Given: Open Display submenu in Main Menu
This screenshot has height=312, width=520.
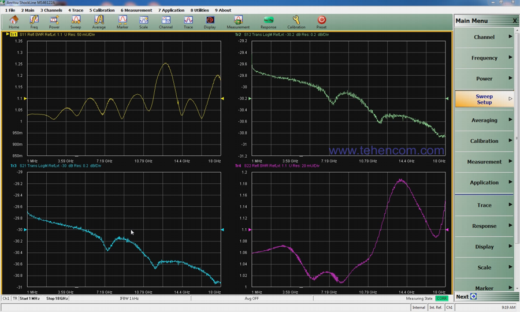Looking at the screenshot, I should coord(484,247).
